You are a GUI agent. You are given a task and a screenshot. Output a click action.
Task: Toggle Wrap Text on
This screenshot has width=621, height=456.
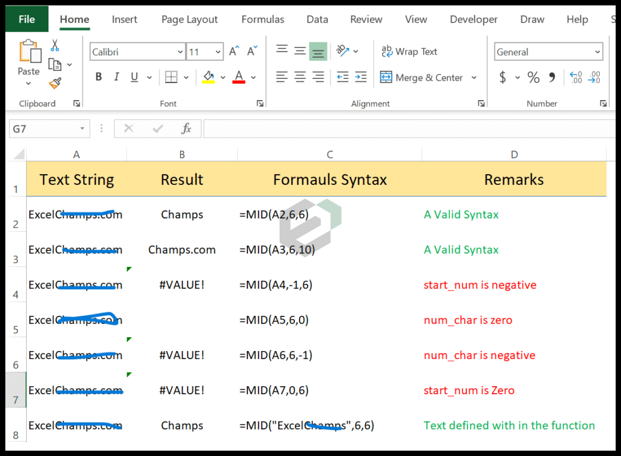pyautogui.click(x=409, y=52)
